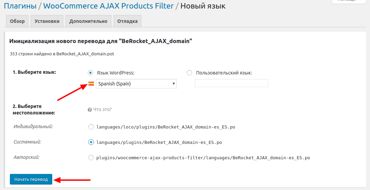Screen dimensions: 370x190
Task: Switch to the Обзор tab
Action: pos(17,21)
